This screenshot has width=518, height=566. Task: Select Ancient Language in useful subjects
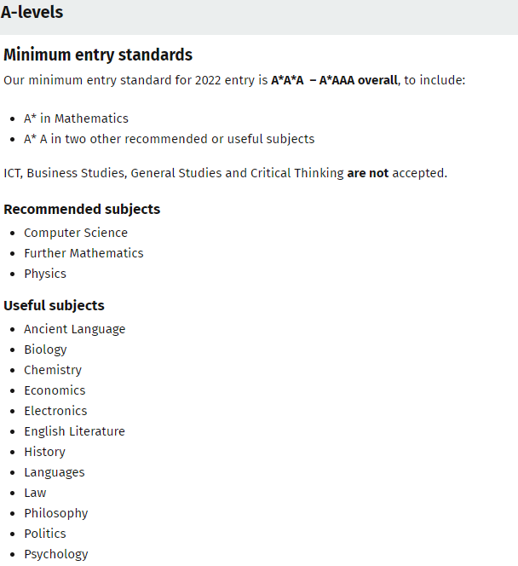click(x=75, y=329)
